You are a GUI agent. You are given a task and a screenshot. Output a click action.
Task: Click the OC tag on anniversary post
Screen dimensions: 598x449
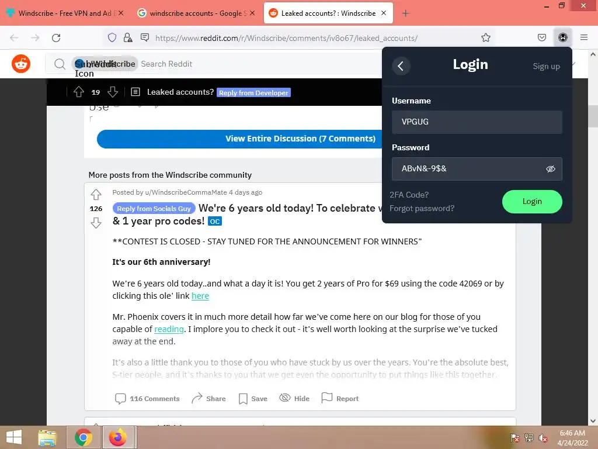(x=215, y=222)
